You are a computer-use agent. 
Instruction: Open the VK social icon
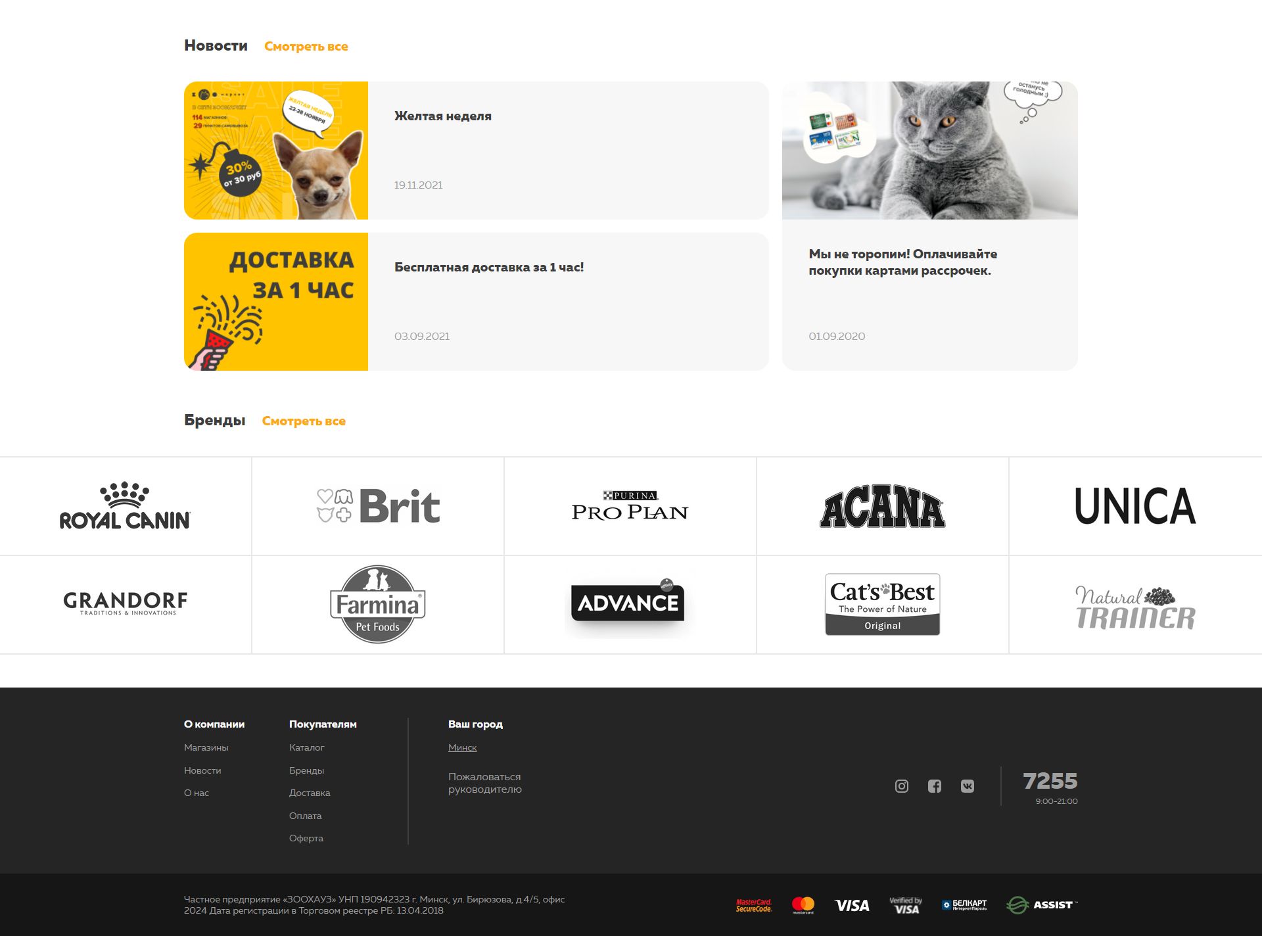[968, 786]
